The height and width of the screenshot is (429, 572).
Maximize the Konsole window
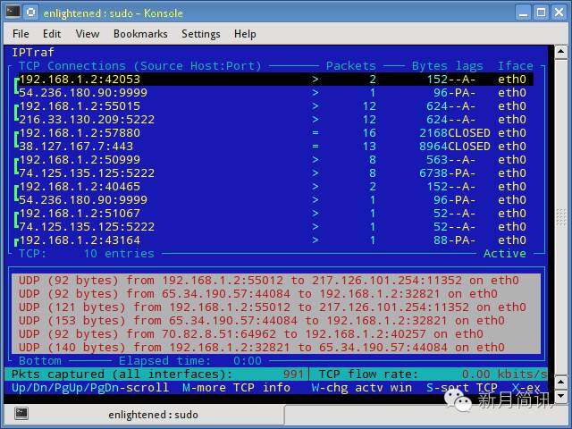point(541,13)
